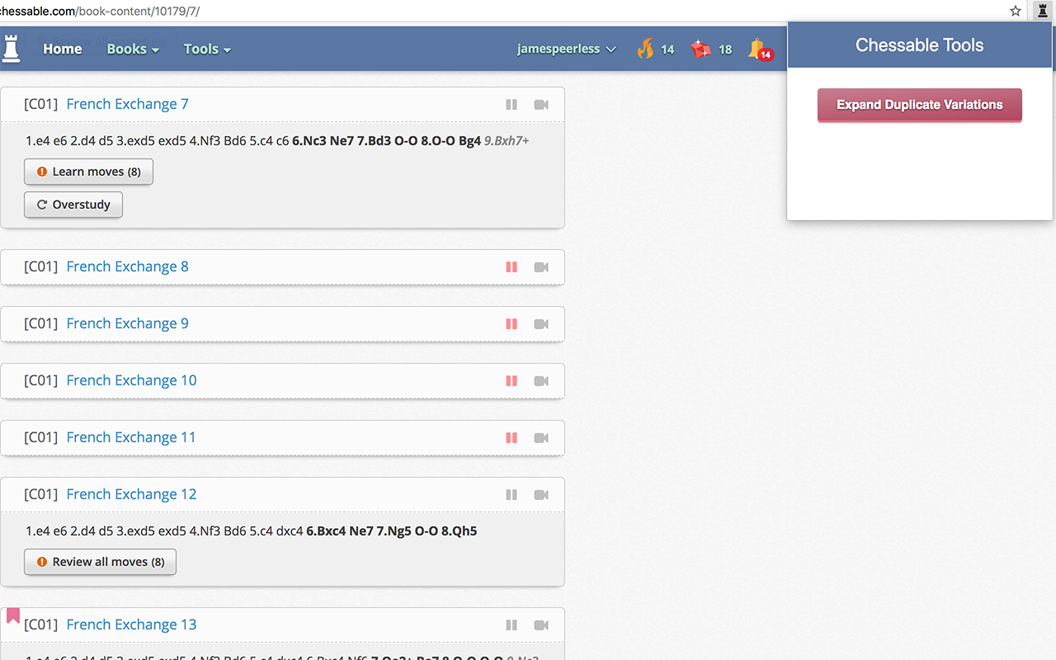Pause French Exchange 13 variation

tap(511, 625)
